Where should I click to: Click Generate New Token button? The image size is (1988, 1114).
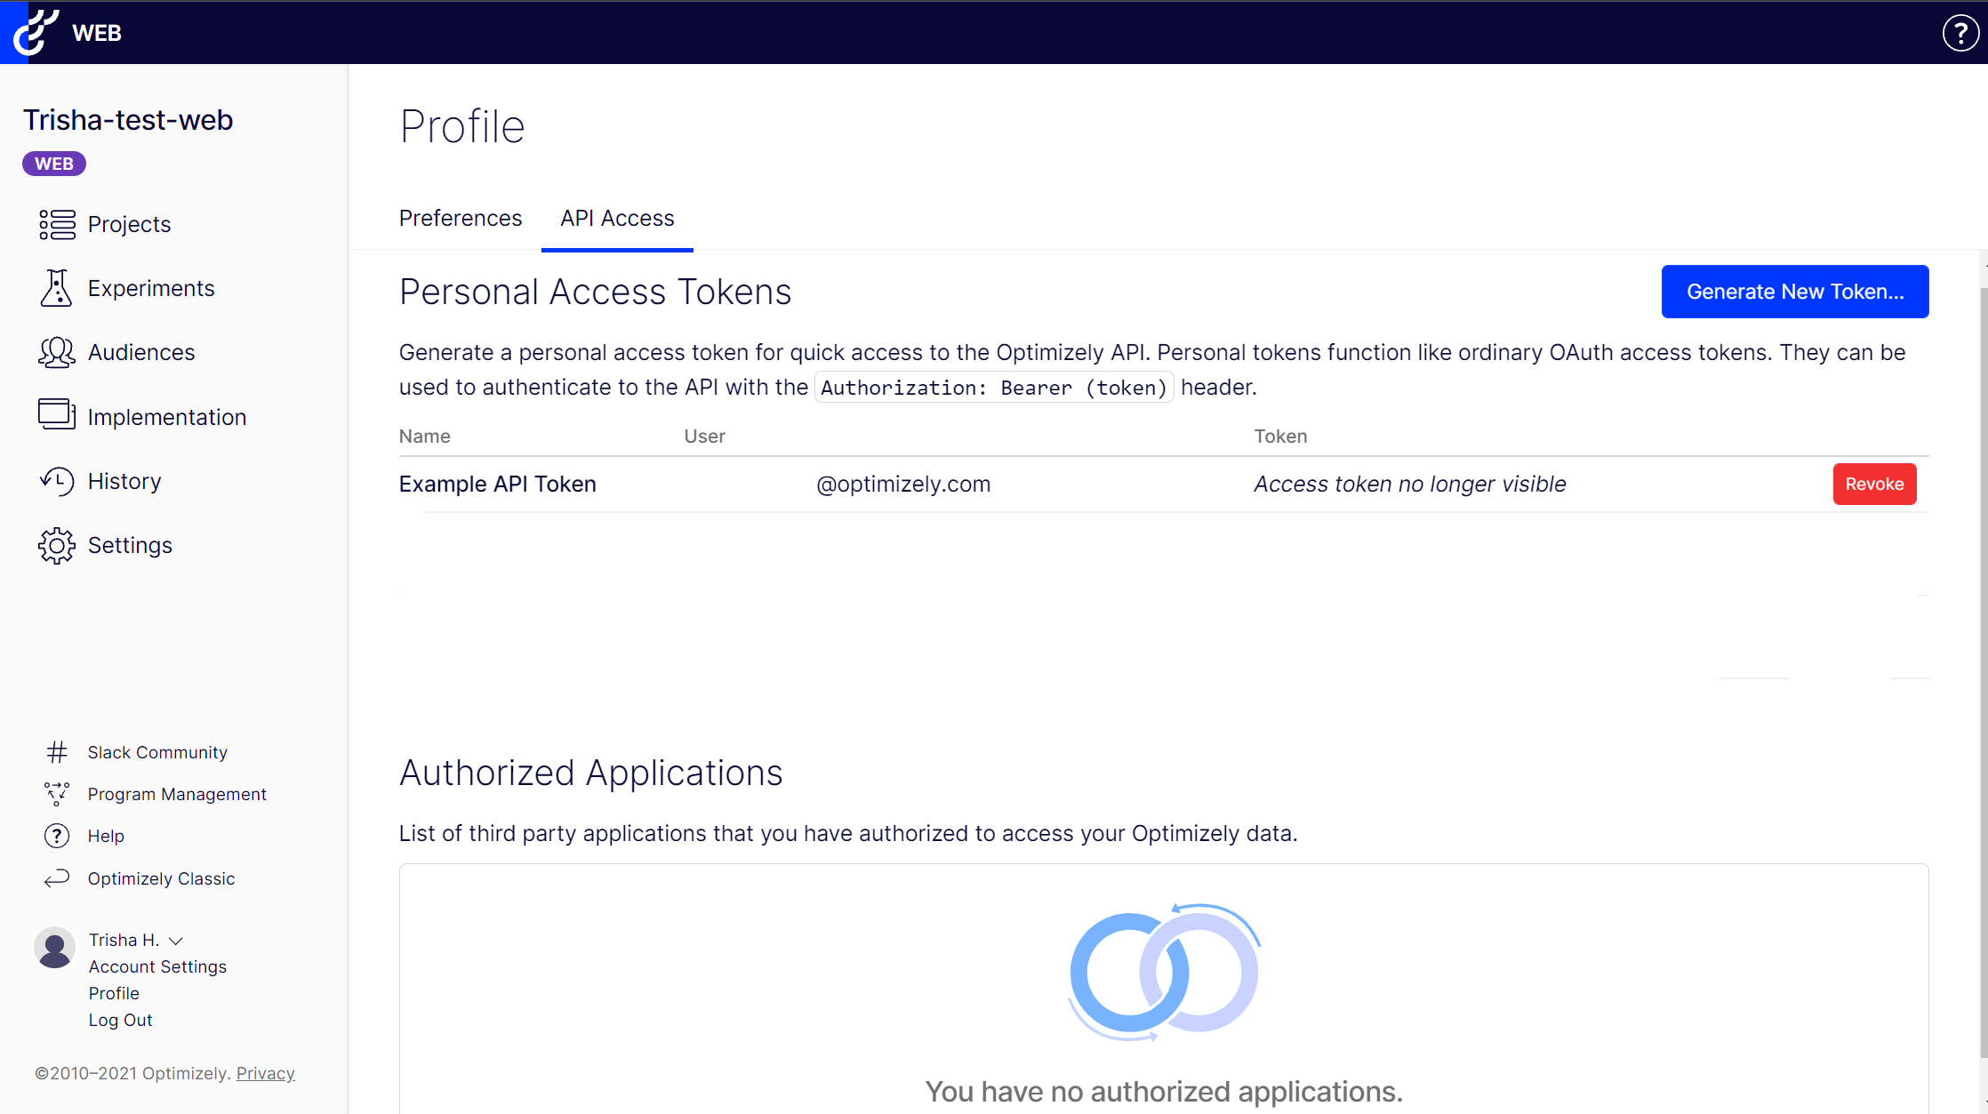click(x=1795, y=292)
